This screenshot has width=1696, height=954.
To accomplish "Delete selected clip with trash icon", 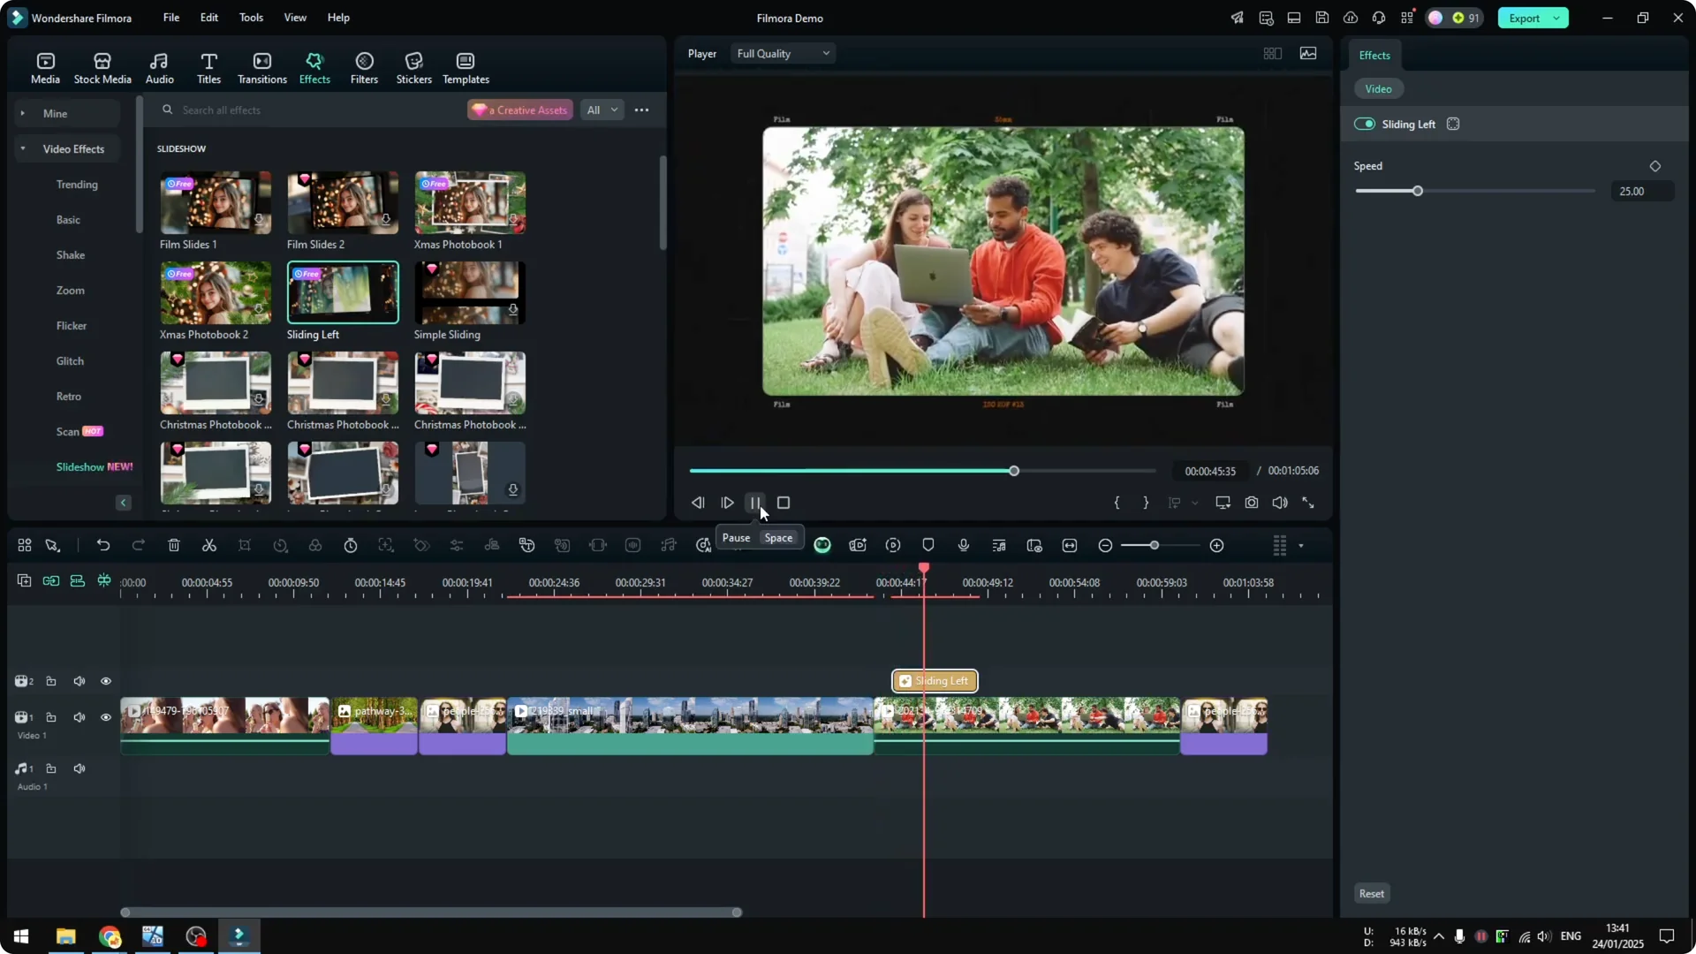I will (x=174, y=546).
